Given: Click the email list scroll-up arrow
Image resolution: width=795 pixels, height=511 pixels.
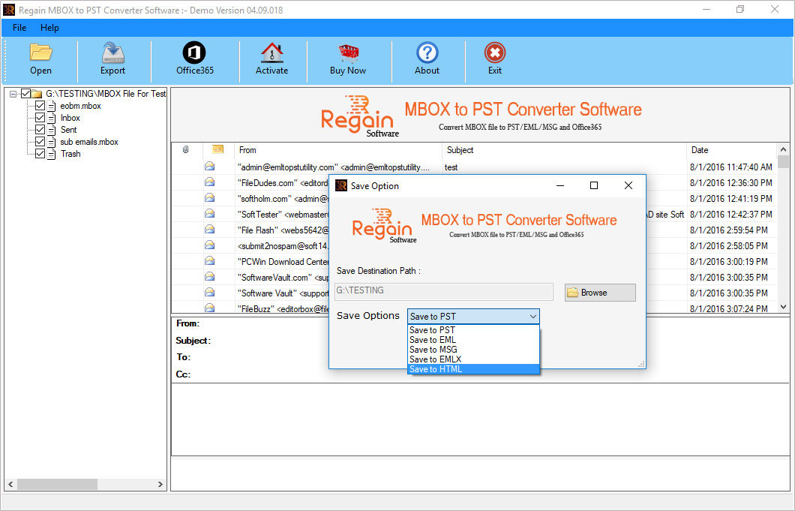Looking at the screenshot, I should point(783,149).
